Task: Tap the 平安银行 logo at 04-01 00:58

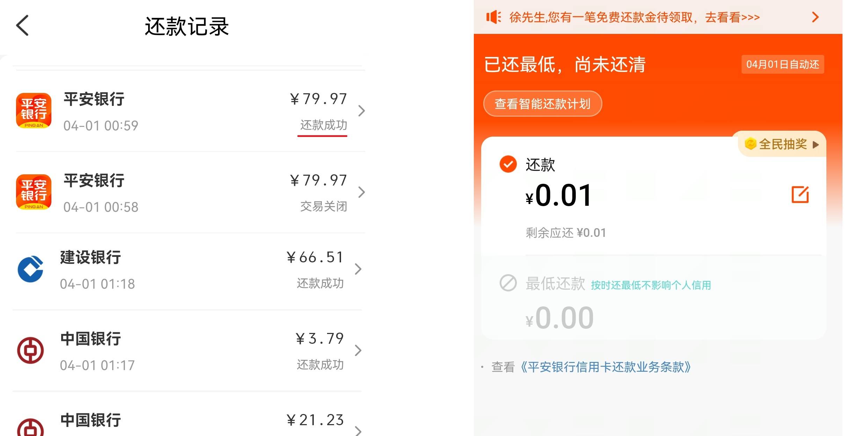Action: click(x=34, y=192)
